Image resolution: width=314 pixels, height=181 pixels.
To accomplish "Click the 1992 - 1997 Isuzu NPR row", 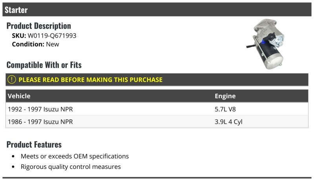I will click(40, 109).
